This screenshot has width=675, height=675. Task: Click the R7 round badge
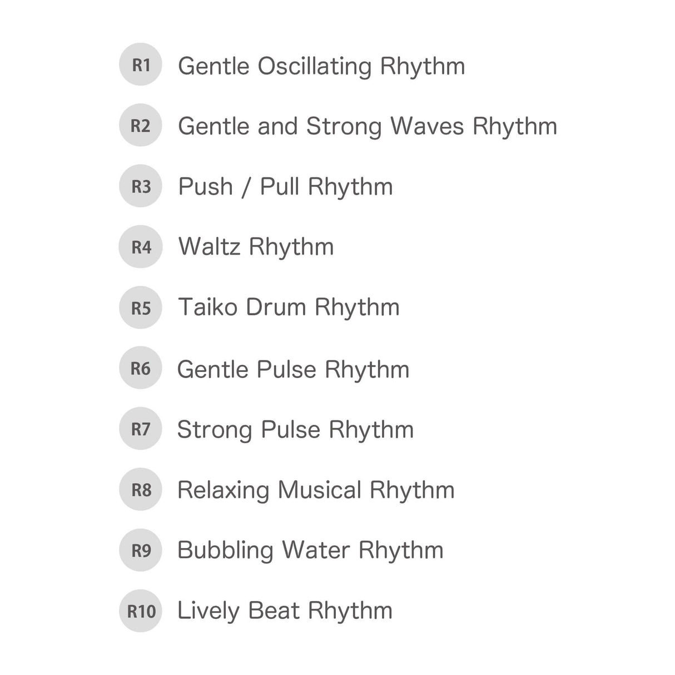(x=140, y=429)
